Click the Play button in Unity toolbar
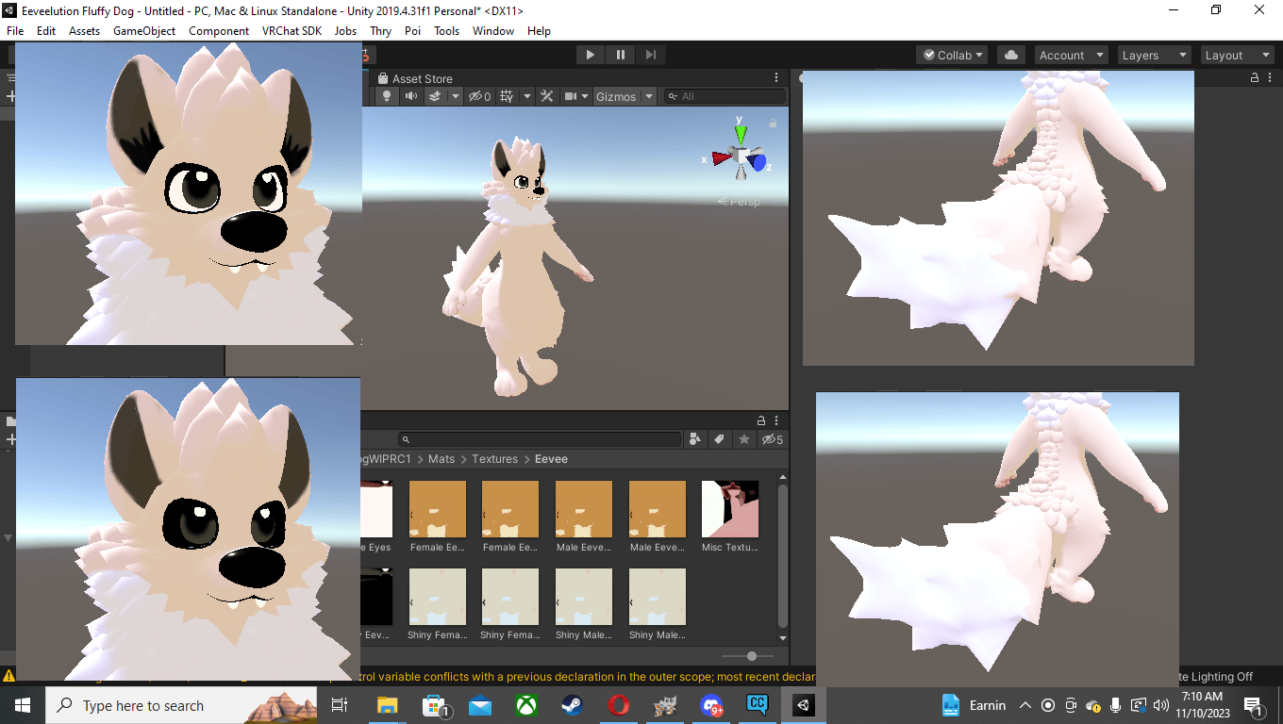Viewport: 1283px width, 724px height. coord(590,55)
